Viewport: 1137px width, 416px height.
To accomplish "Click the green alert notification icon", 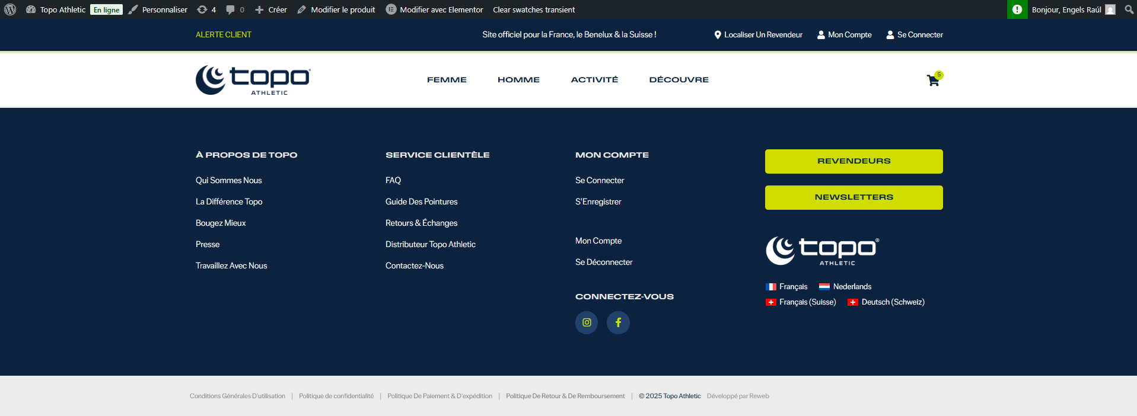I will [1017, 9].
